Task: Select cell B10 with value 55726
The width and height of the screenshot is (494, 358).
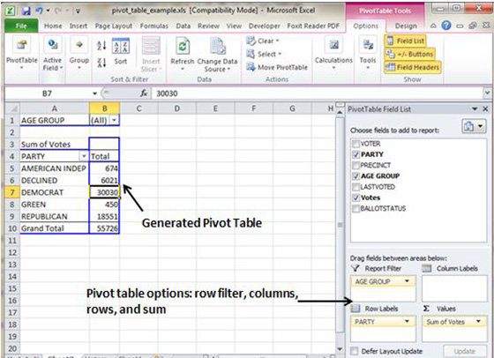Action: coord(104,228)
